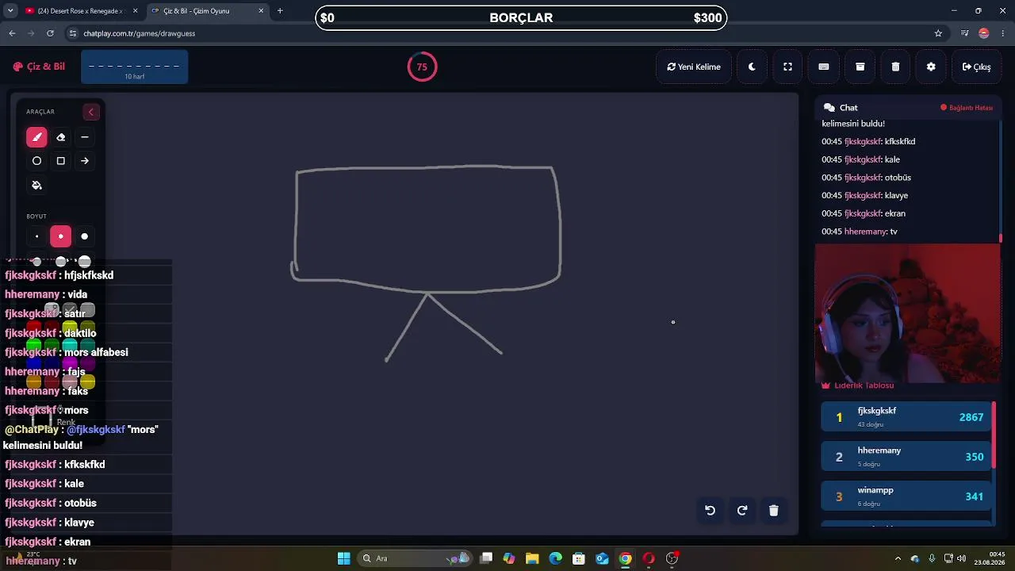The height and width of the screenshot is (571, 1015).
Task: Redo the last drawing stroke
Action: (742, 511)
